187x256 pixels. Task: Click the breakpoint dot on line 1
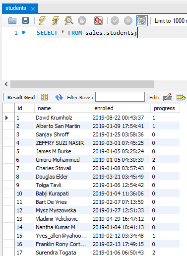pos(23,32)
